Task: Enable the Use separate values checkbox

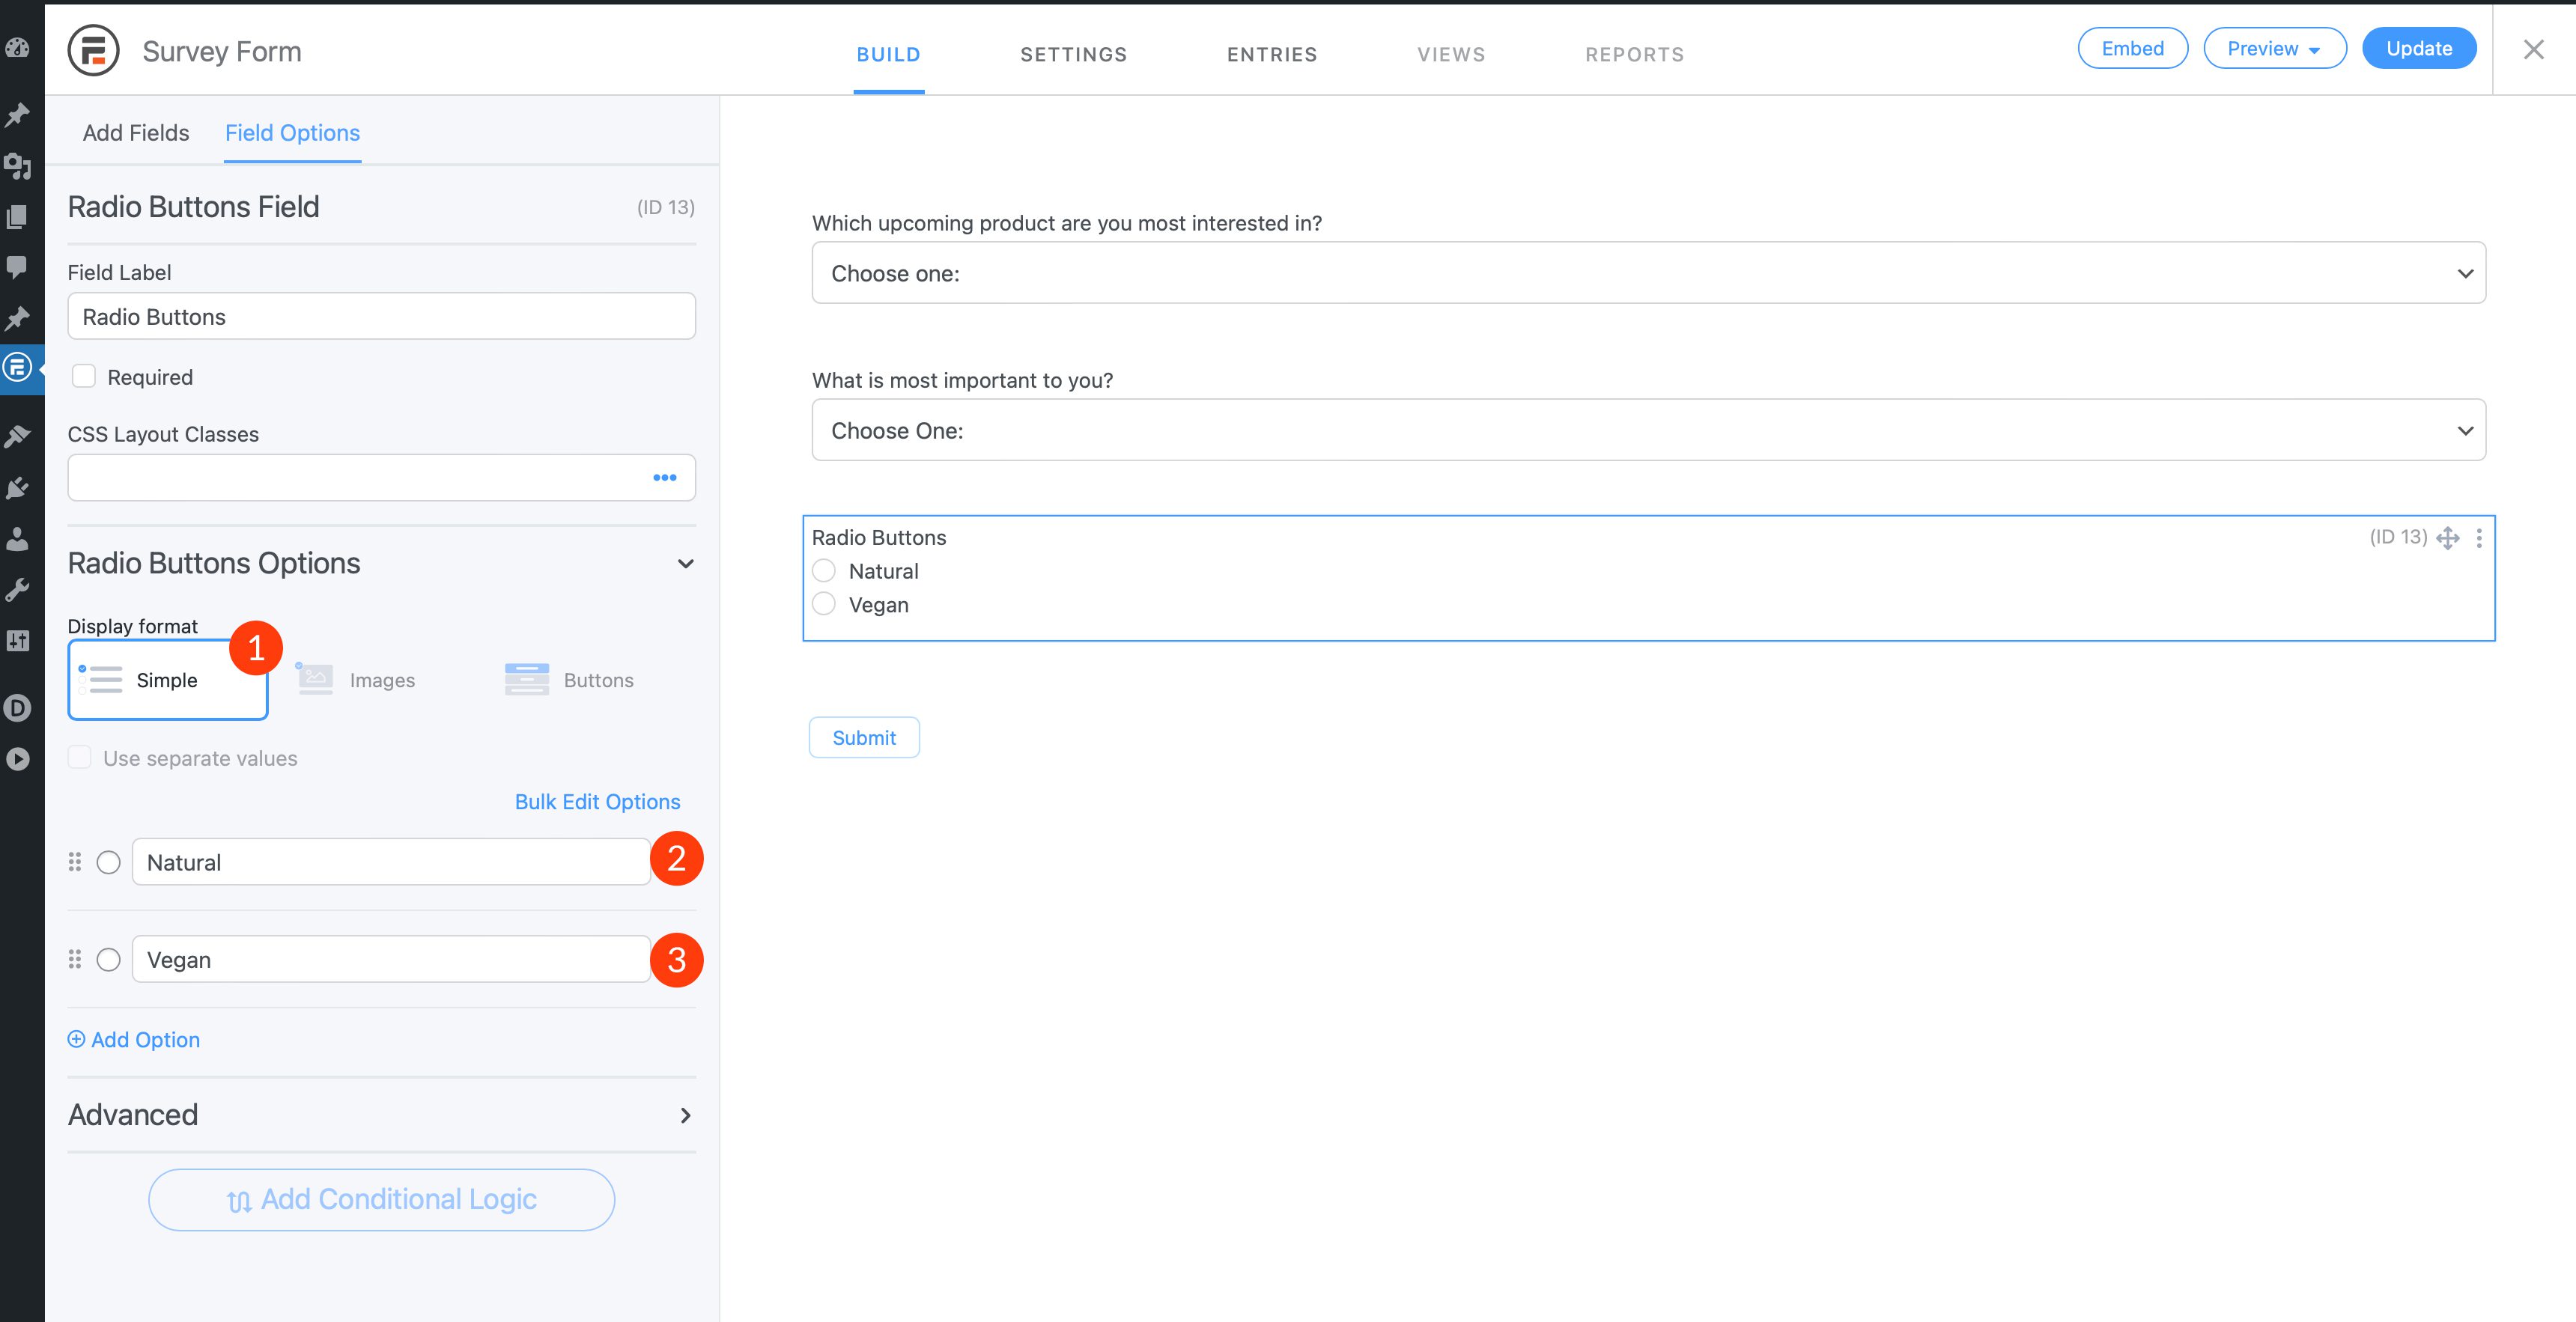Action: click(x=79, y=757)
